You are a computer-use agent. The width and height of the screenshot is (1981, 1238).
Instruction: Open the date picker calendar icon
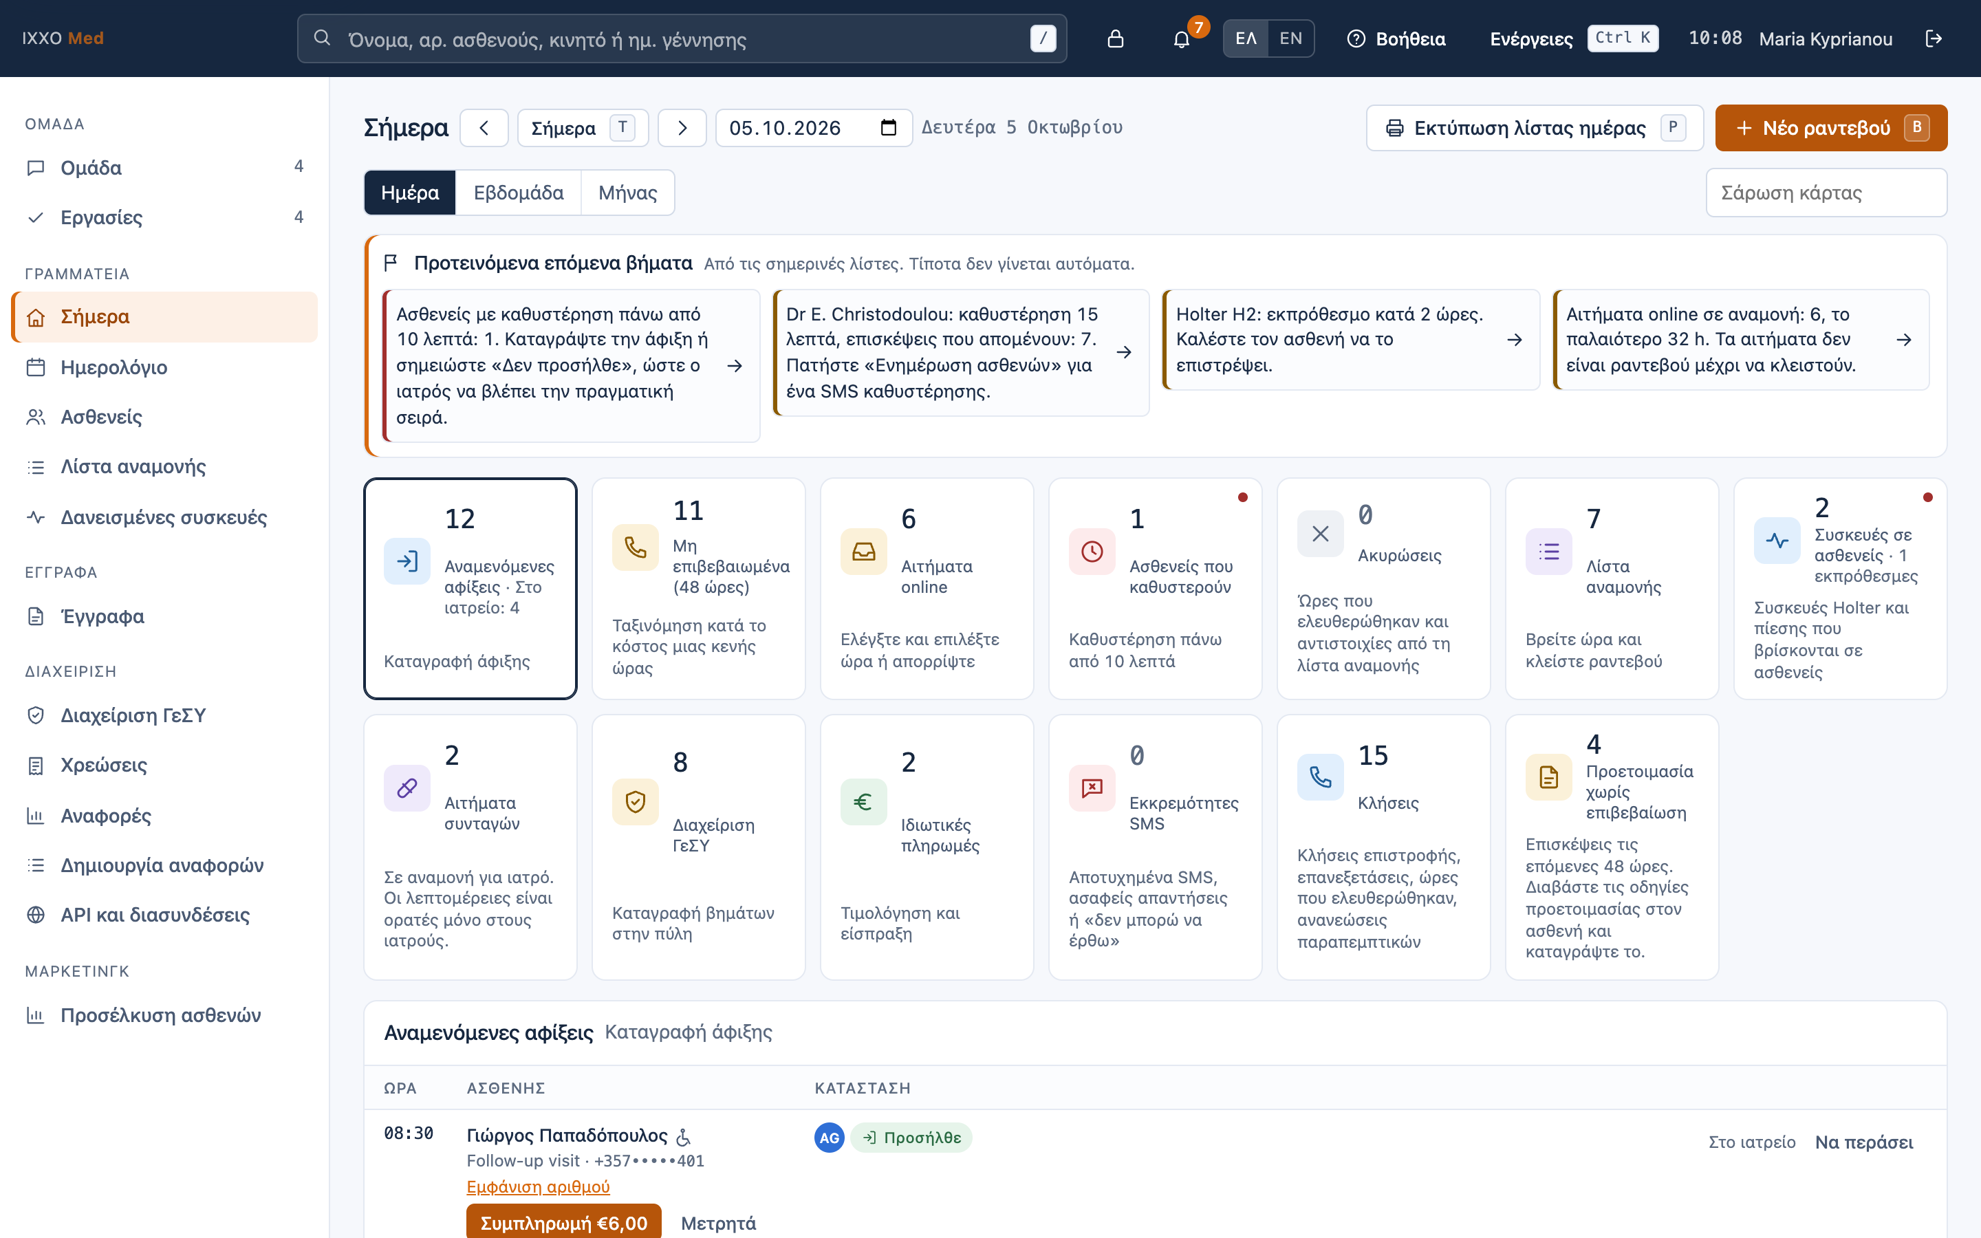pos(888,128)
